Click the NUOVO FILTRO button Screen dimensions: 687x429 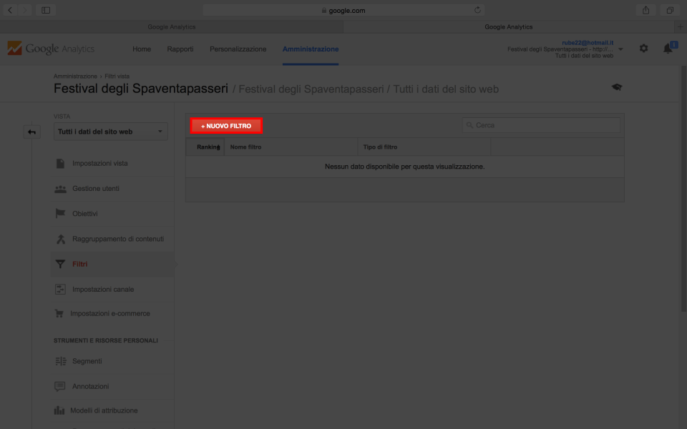(x=226, y=125)
